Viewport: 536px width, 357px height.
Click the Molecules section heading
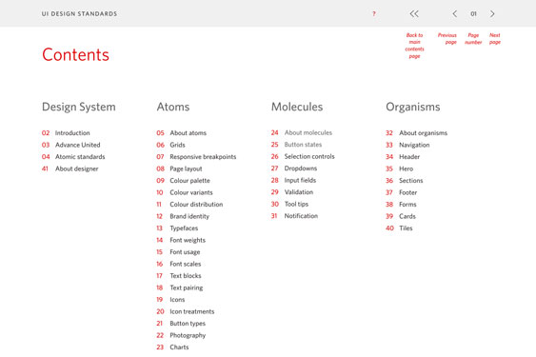(297, 107)
